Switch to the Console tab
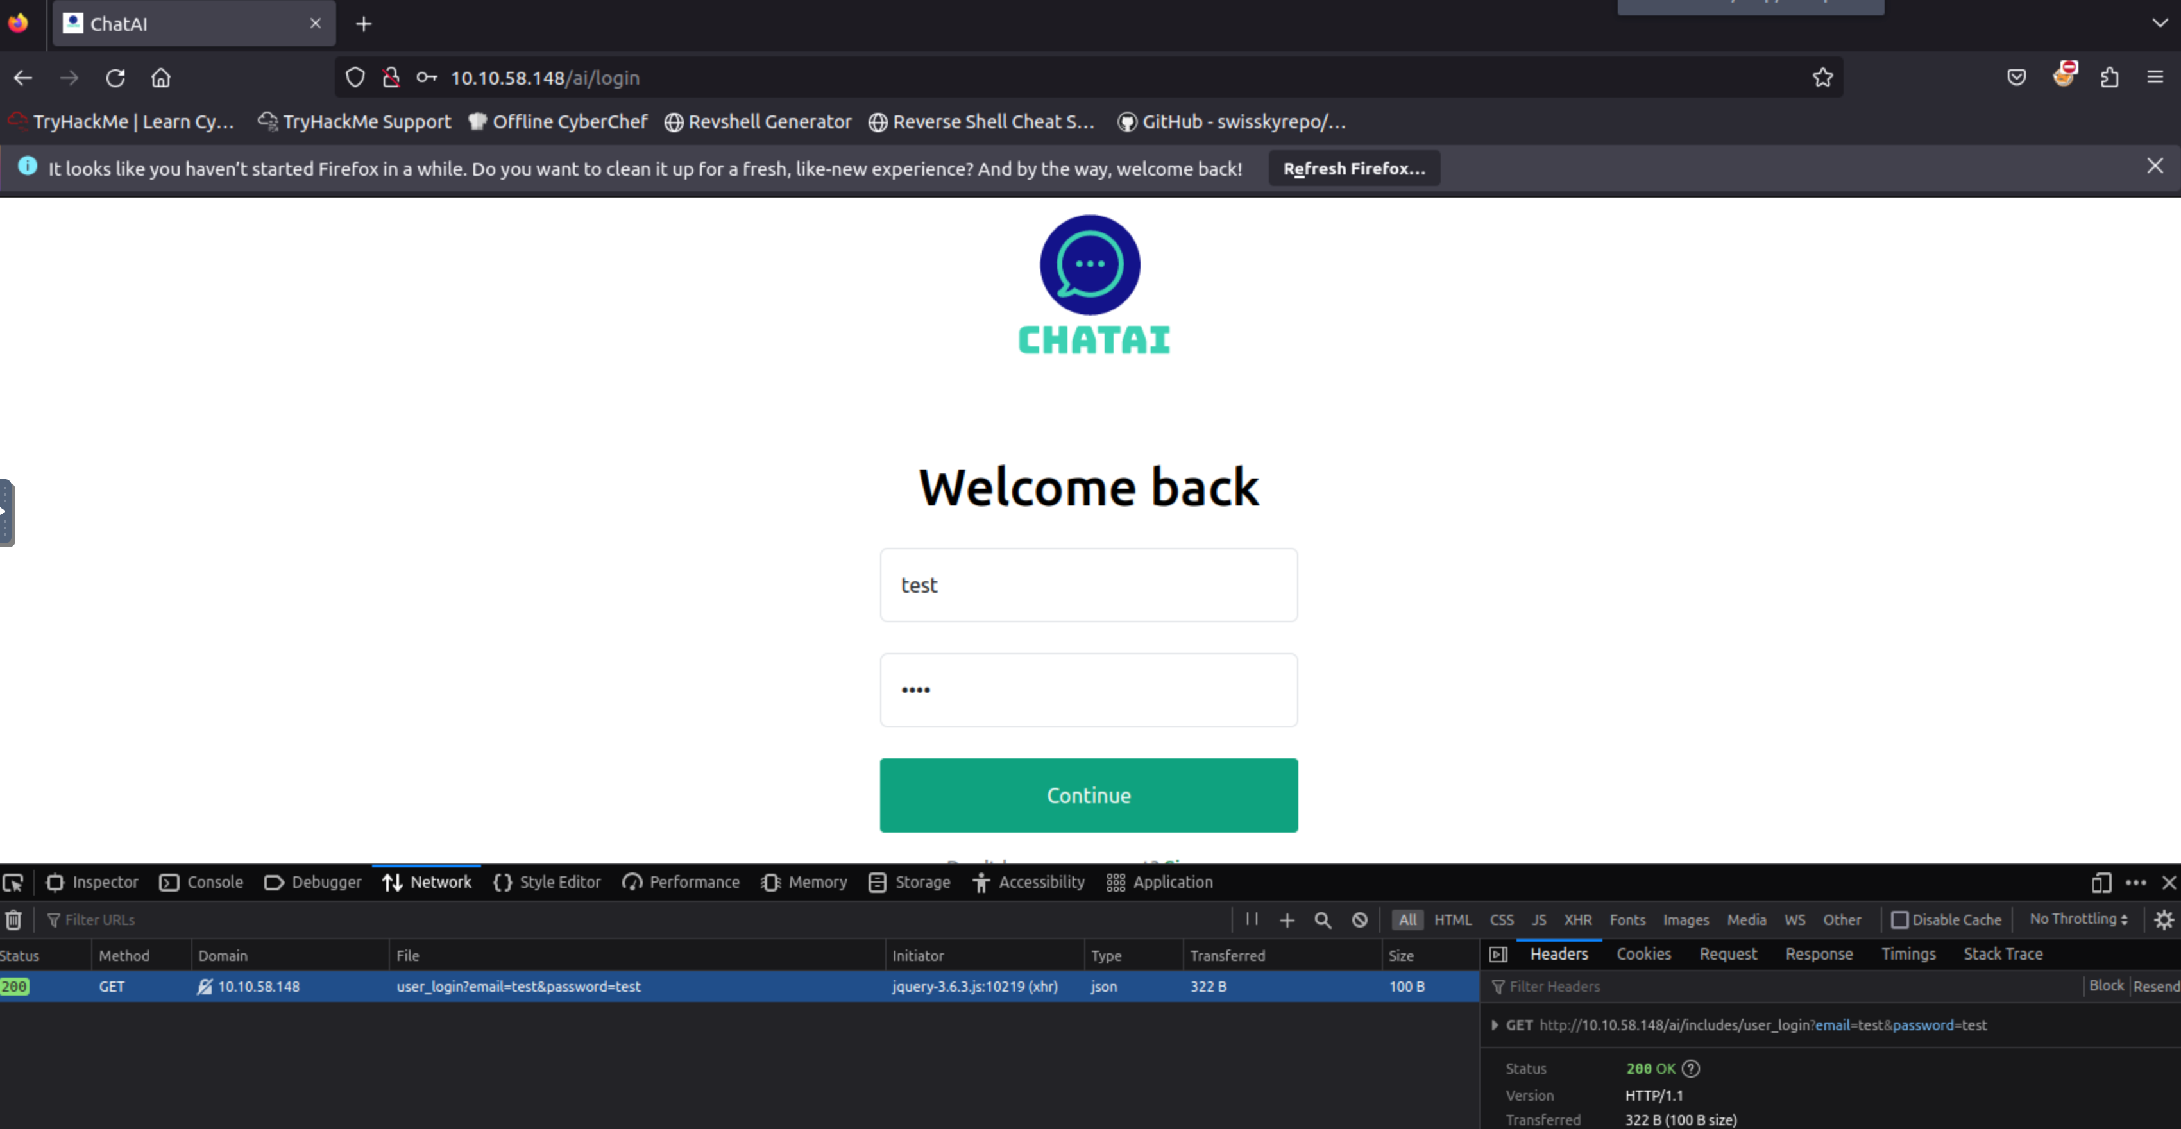Screen dimensions: 2181x1129 [214, 883]
